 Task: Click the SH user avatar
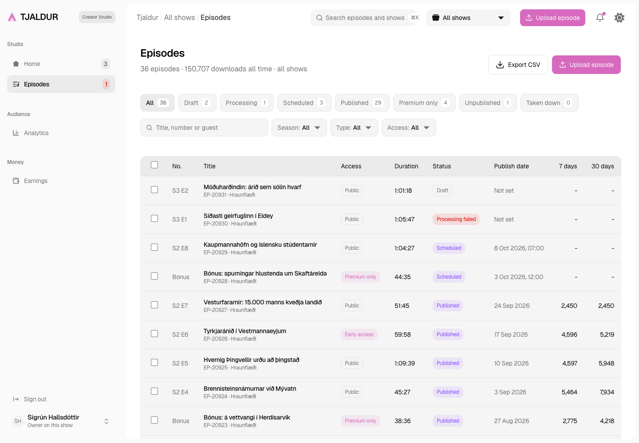click(18, 421)
